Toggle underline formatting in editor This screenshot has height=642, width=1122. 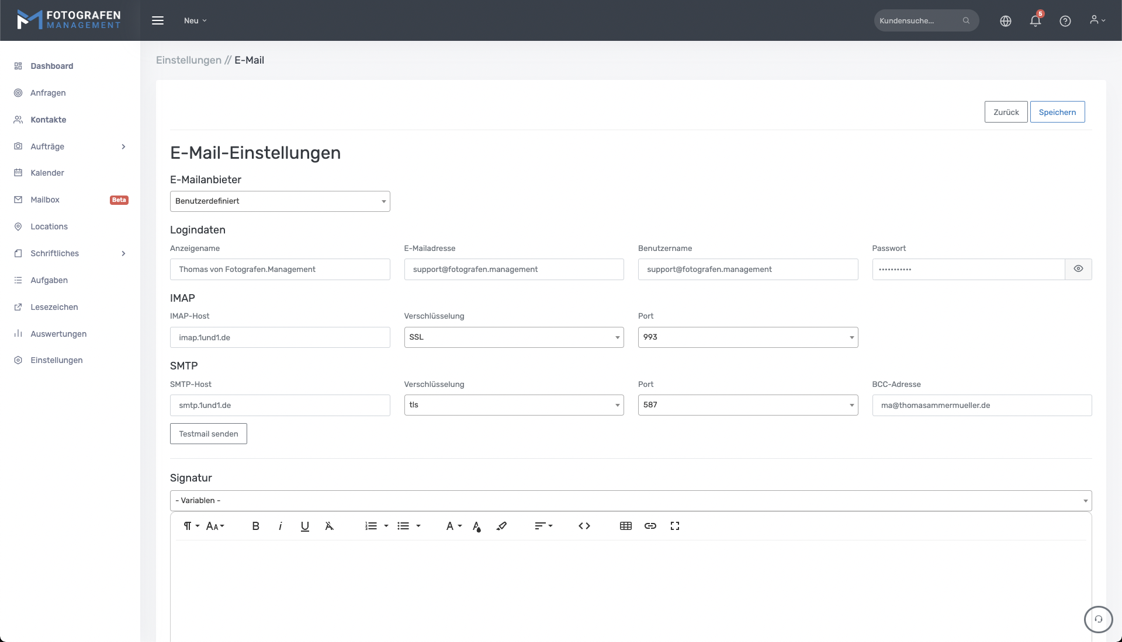click(304, 526)
